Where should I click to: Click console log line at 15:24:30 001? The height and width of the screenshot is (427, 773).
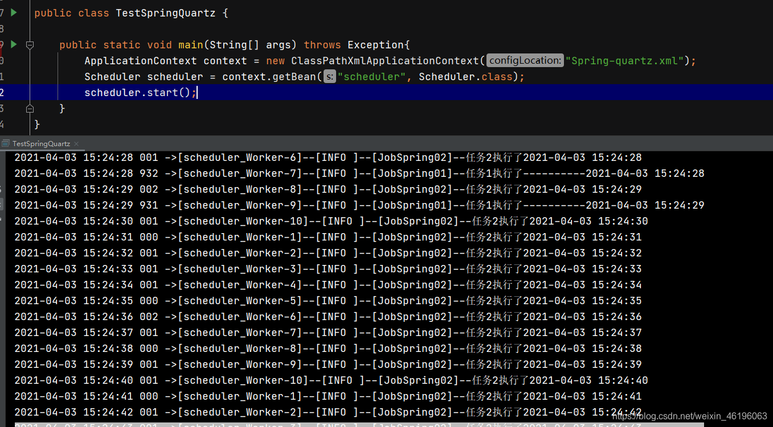331,221
